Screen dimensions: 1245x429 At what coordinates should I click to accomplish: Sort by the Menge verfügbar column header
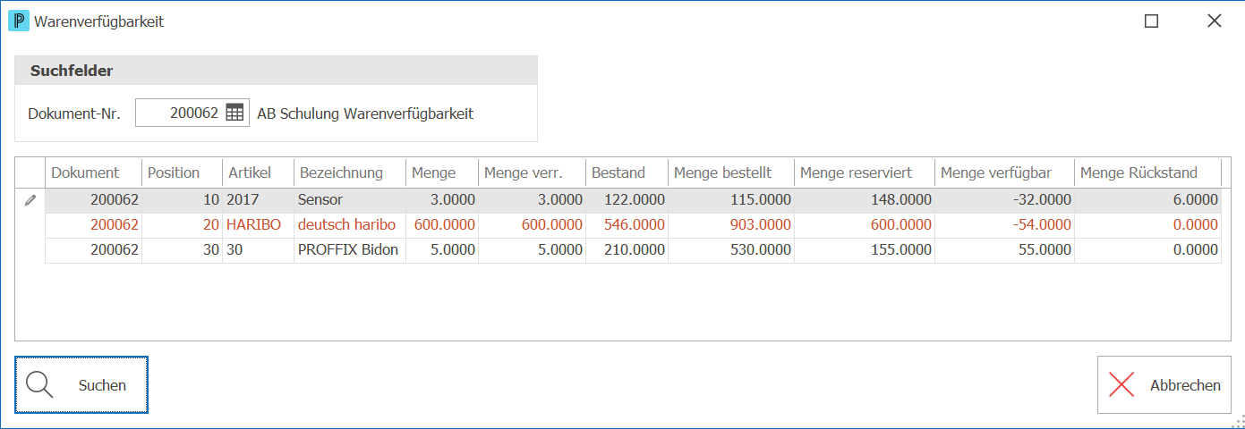click(1005, 172)
